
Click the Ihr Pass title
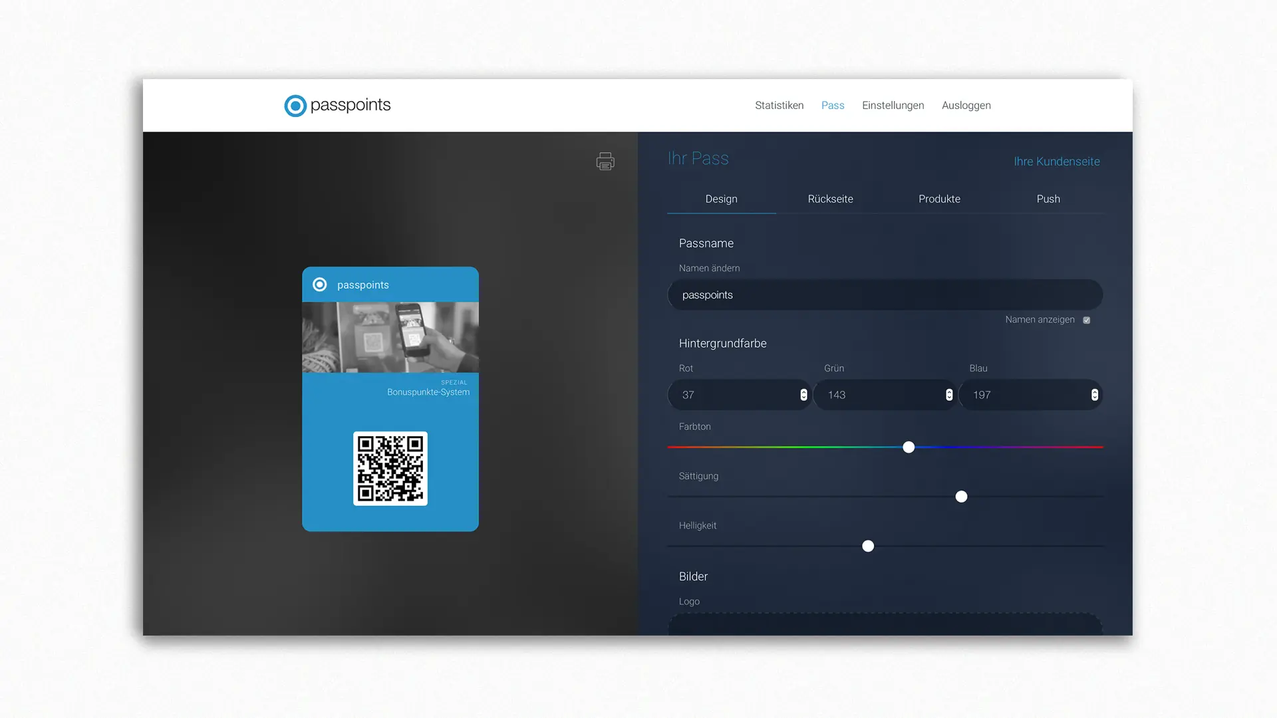pyautogui.click(x=698, y=158)
